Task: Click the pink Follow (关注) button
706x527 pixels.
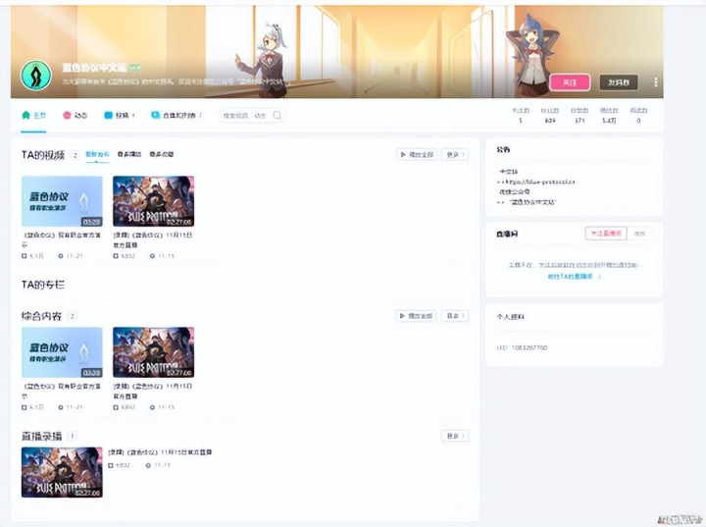Action: tap(570, 82)
